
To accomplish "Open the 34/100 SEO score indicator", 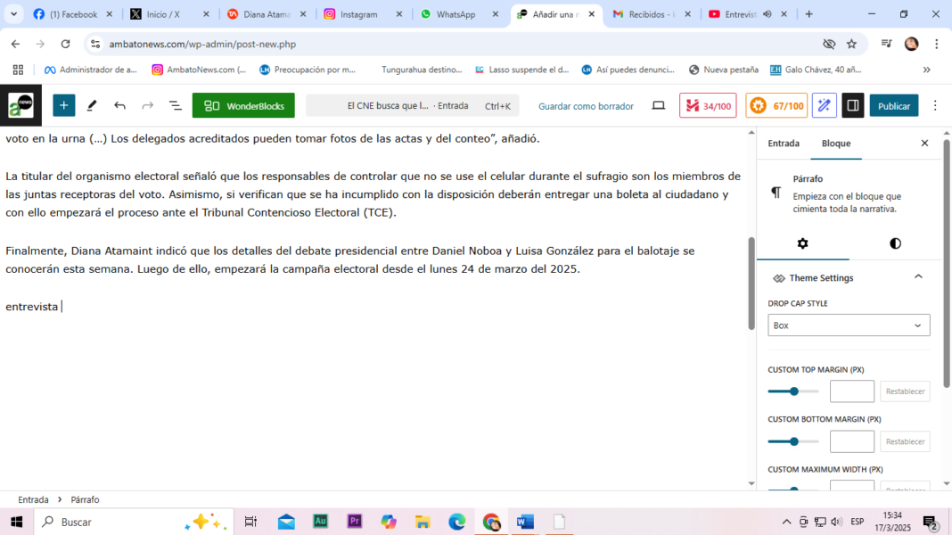I will coord(708,105).
